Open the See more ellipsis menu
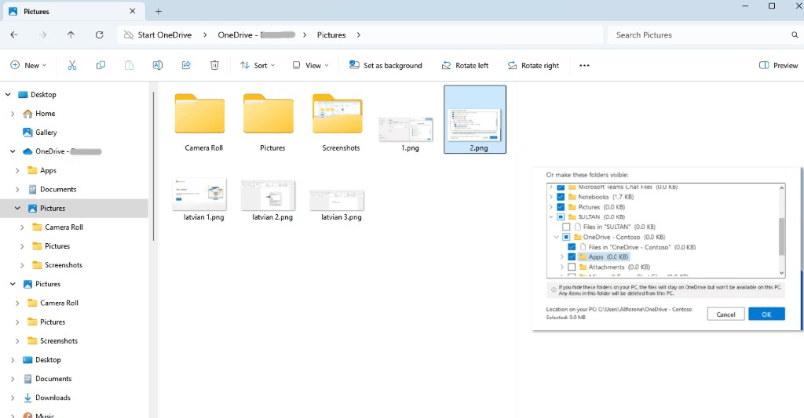Screen dimensions: 804x418 [x=584, y=66]
